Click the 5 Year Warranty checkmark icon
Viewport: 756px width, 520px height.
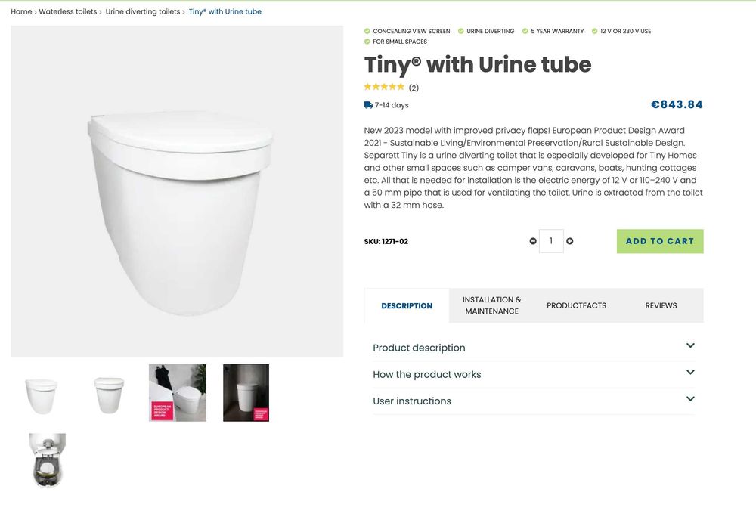(x=525, y=31)
